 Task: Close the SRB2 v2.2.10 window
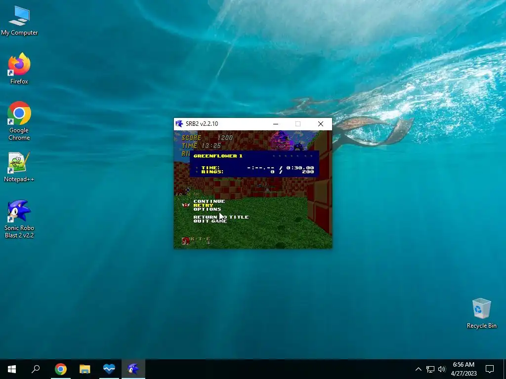pos(320,124)
